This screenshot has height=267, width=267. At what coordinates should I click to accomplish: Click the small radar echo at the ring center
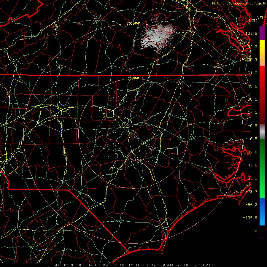pos(134,134)
